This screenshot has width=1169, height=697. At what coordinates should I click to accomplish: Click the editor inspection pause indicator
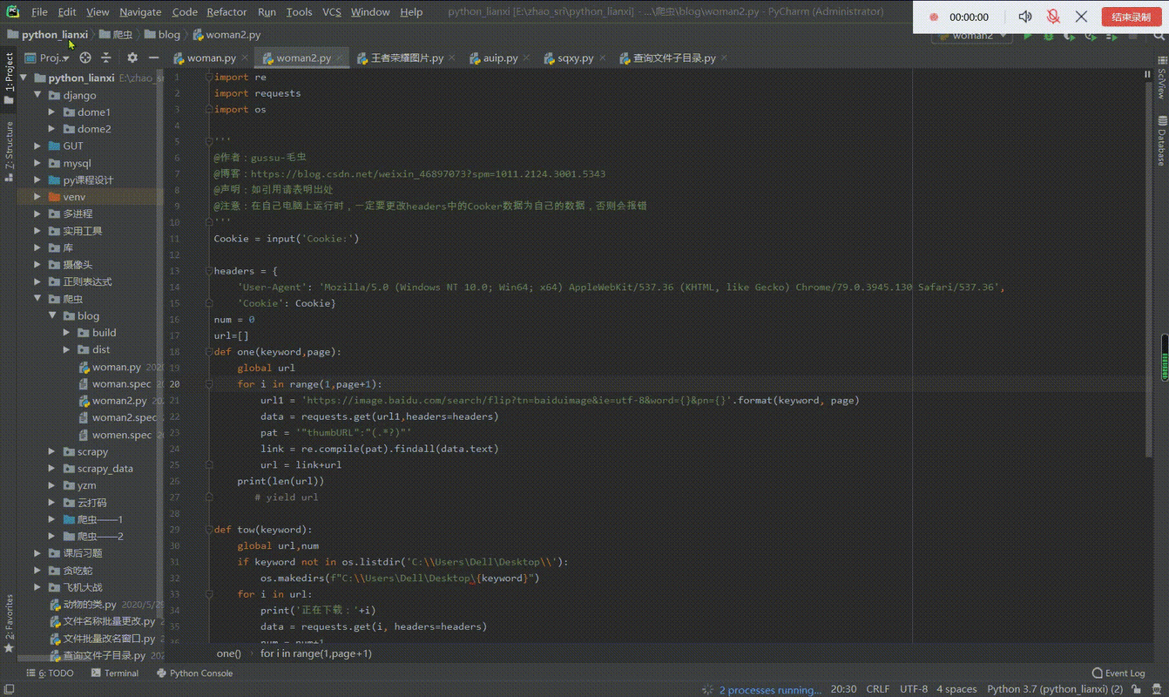1147,75
